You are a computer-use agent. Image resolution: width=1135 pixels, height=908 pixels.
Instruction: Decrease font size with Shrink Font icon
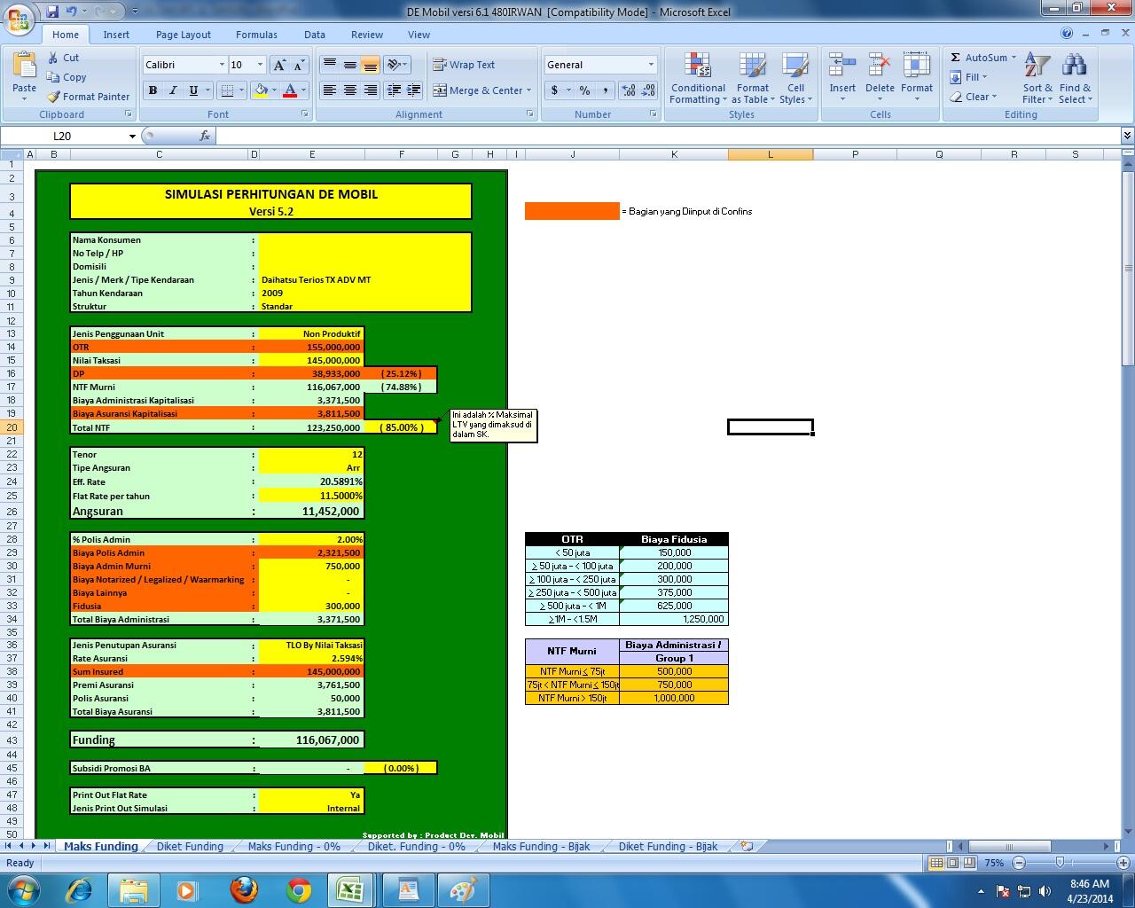tap(299, 65)
